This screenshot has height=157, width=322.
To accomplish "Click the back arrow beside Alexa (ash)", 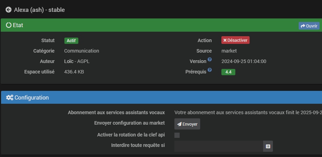I will (8, 10).
